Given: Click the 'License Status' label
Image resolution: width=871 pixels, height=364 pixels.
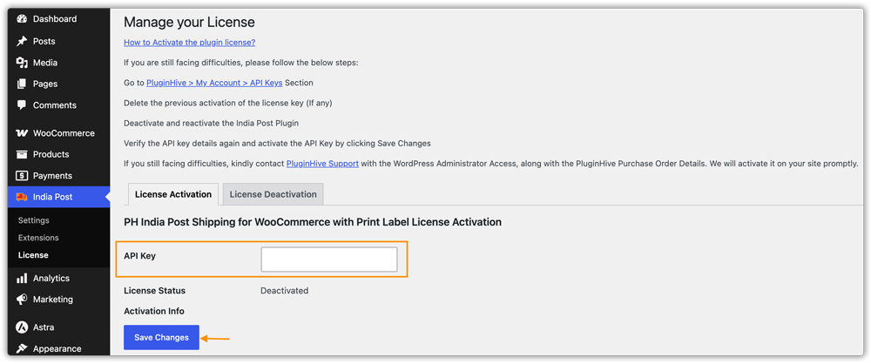Looking at the screenshot, I should coord(154,291).
